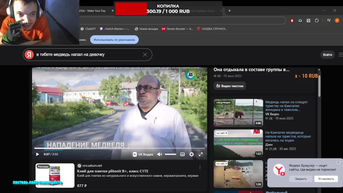Click the shield protect icon in toolbar
The width and height of the screenshot is (343, 193).
(x=308, y=20)
